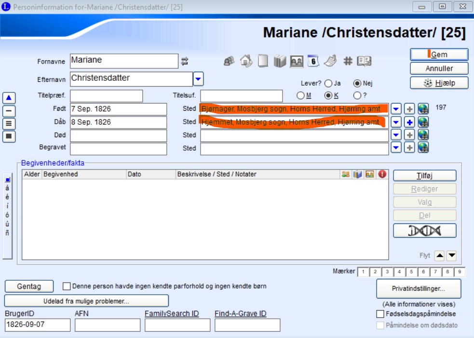The image size is (474, 338).
Task: Click the three-lines button on left edge
Action: coord(9,124)
